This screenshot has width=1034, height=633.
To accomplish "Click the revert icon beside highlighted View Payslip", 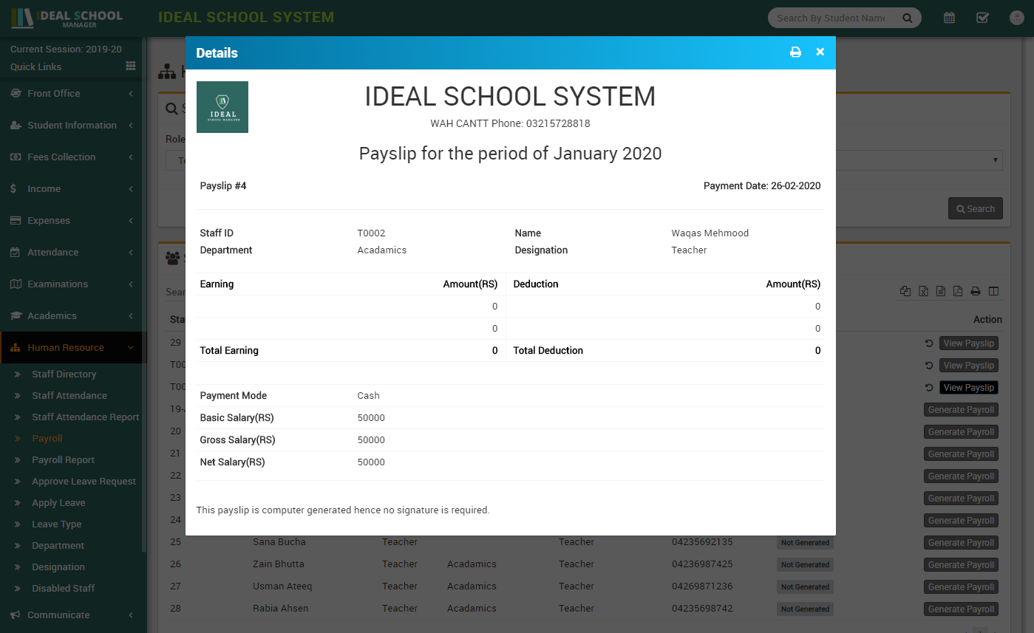I will (x=929, y=388).
